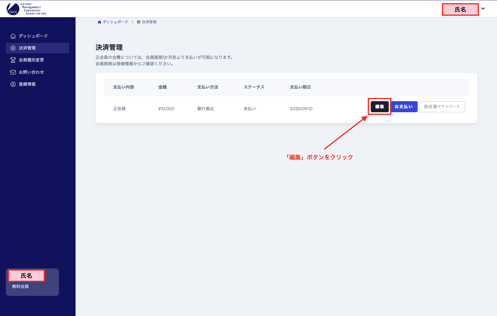The image size is (497, 316).
Task: Click the home icon beside ダッシュボード in the sidebar
Action: [x=13, y=36]
